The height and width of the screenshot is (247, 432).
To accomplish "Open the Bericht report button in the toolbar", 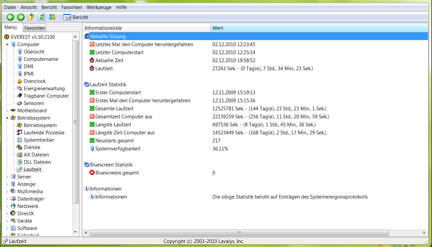I will click(76, 17).
